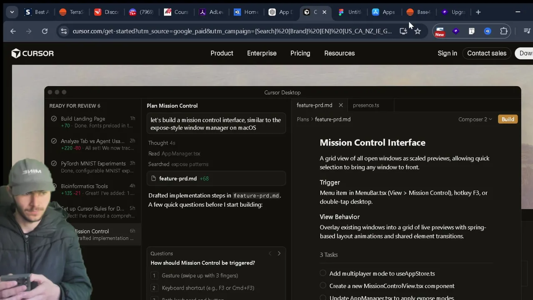Viewport: 533px width, 300px height.
Task: Open the Pricing page
Action: (x=300, y=53)
